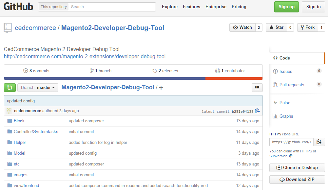Open the cedcommerce owner link
This screenshot has width=328, height=190.
[x=35, y=28]
